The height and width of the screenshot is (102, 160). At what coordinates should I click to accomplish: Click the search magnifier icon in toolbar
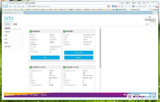pos(150,6)
